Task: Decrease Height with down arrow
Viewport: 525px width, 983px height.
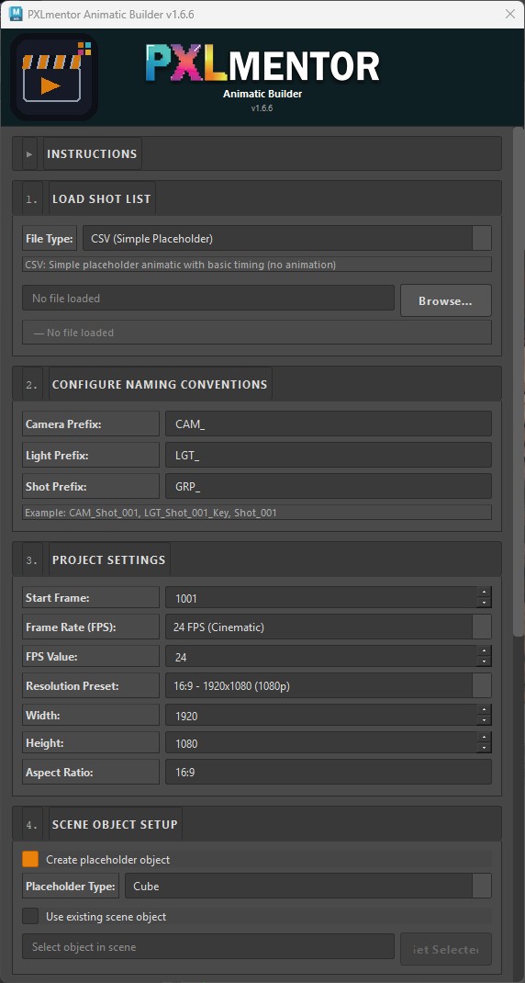Action: tap(484, 749)
